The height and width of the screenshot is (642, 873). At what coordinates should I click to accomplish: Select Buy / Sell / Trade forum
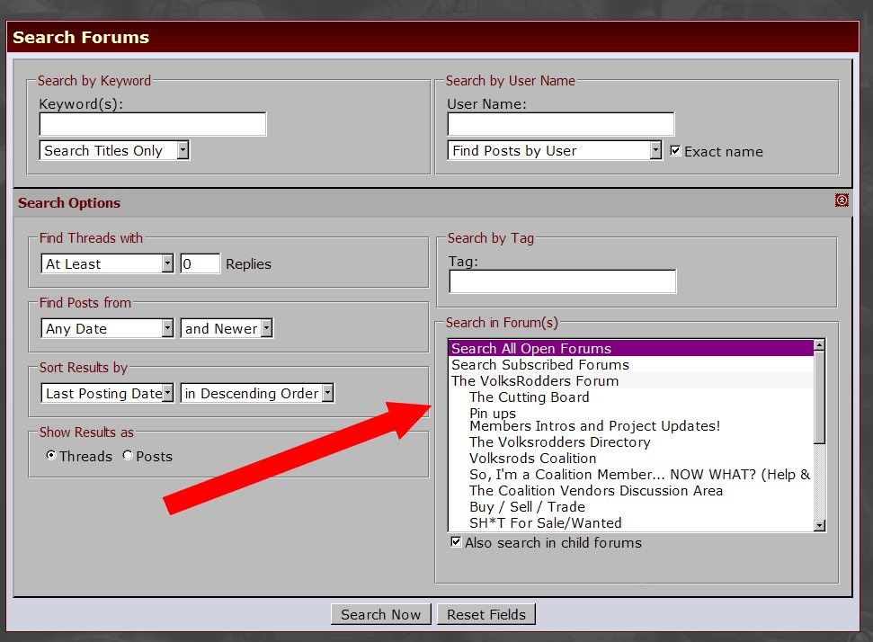(x=631, y=506)
